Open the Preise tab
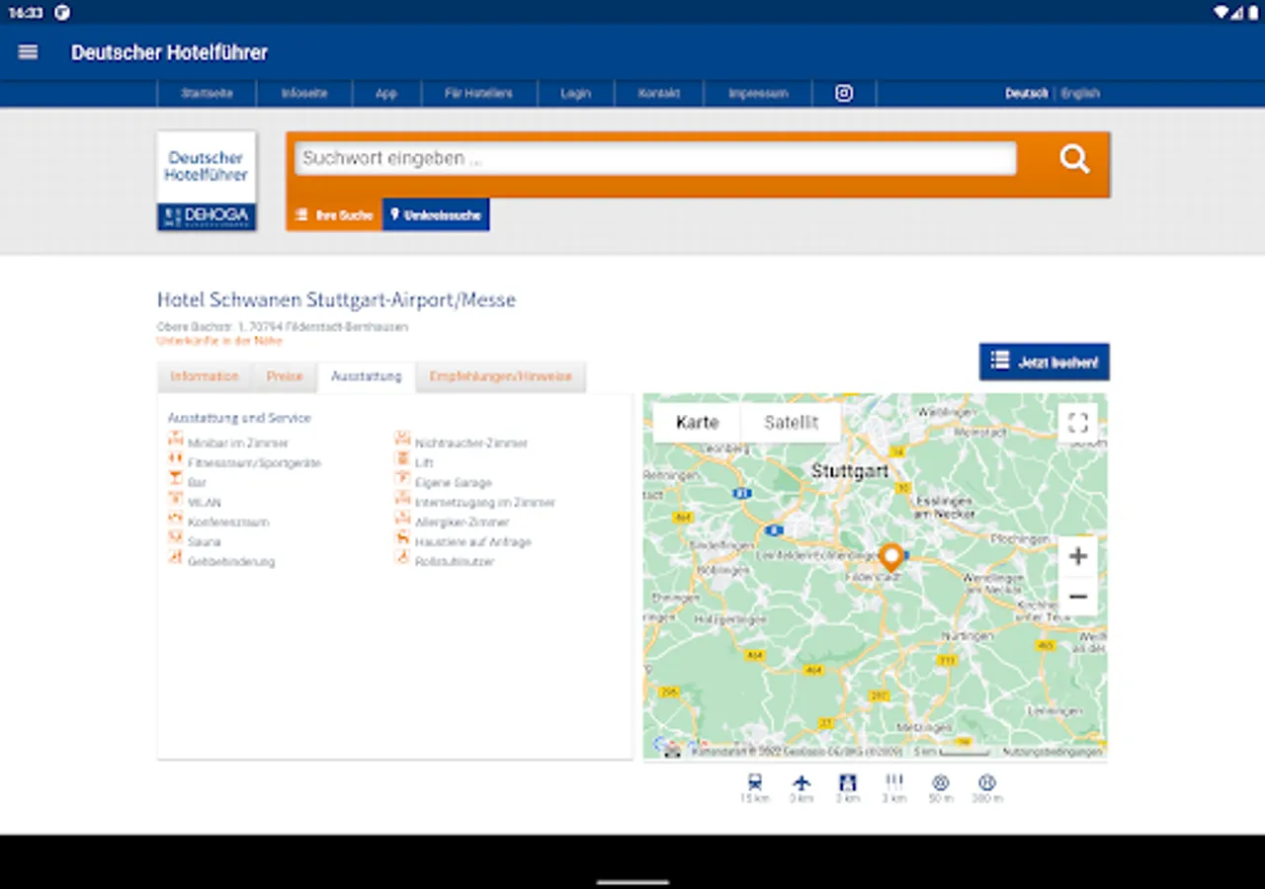1265x889 pixels. pos(285,376)
